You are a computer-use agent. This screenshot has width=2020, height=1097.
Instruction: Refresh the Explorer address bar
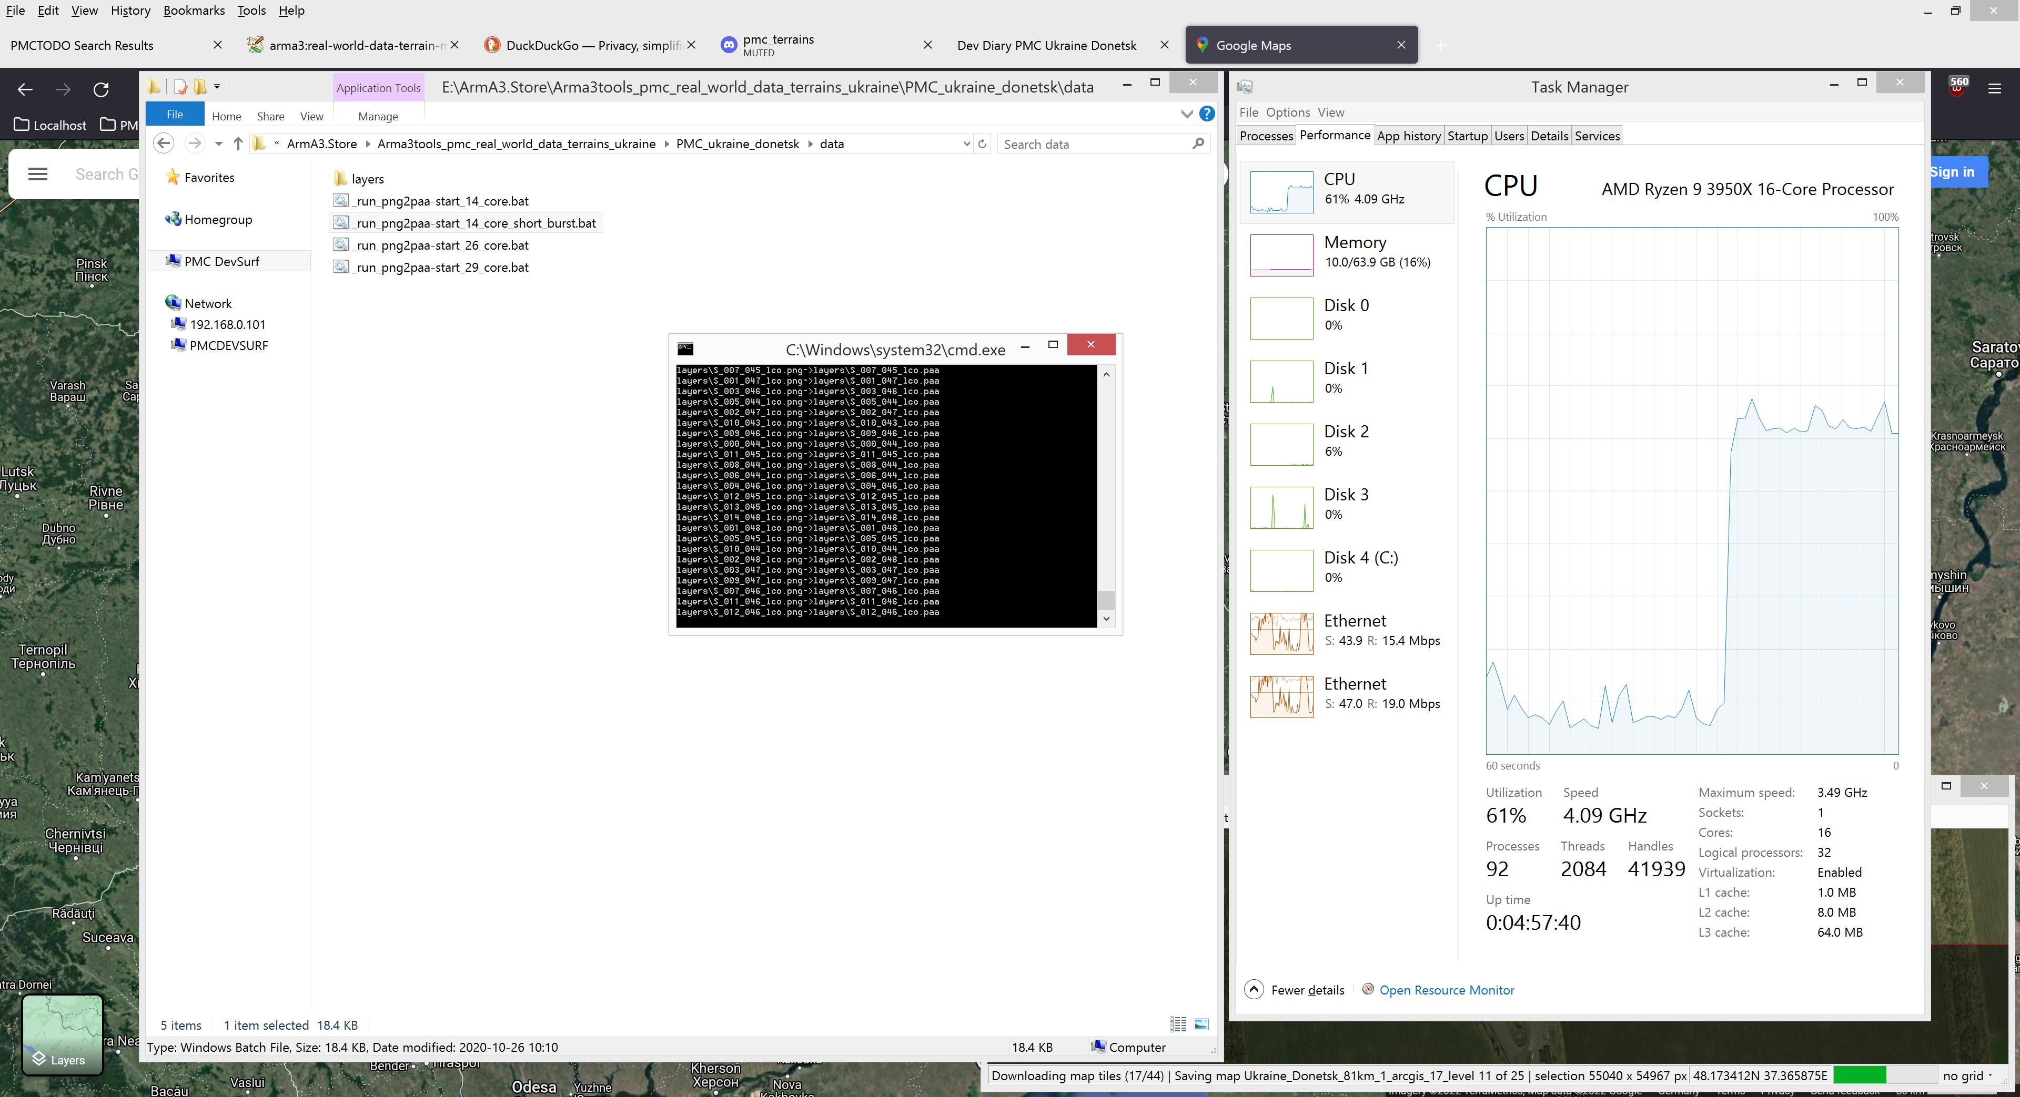click(x=983, y=143)
